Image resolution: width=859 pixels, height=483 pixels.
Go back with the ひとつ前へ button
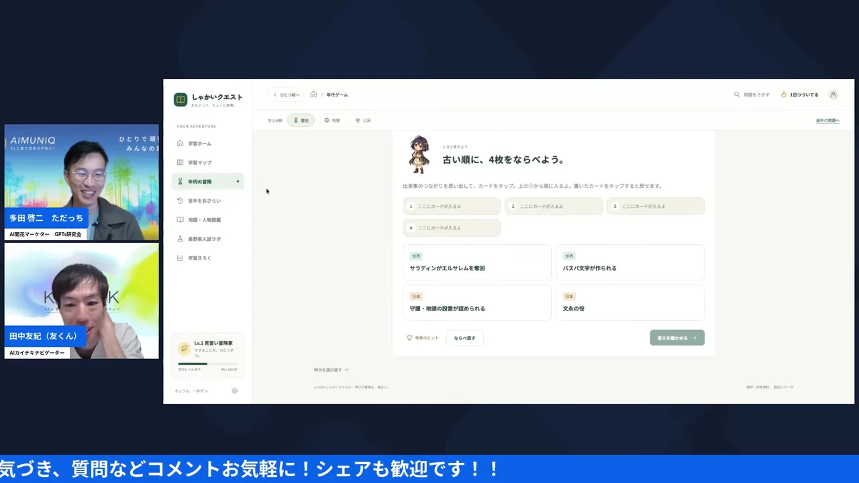(x=287, y=95)
